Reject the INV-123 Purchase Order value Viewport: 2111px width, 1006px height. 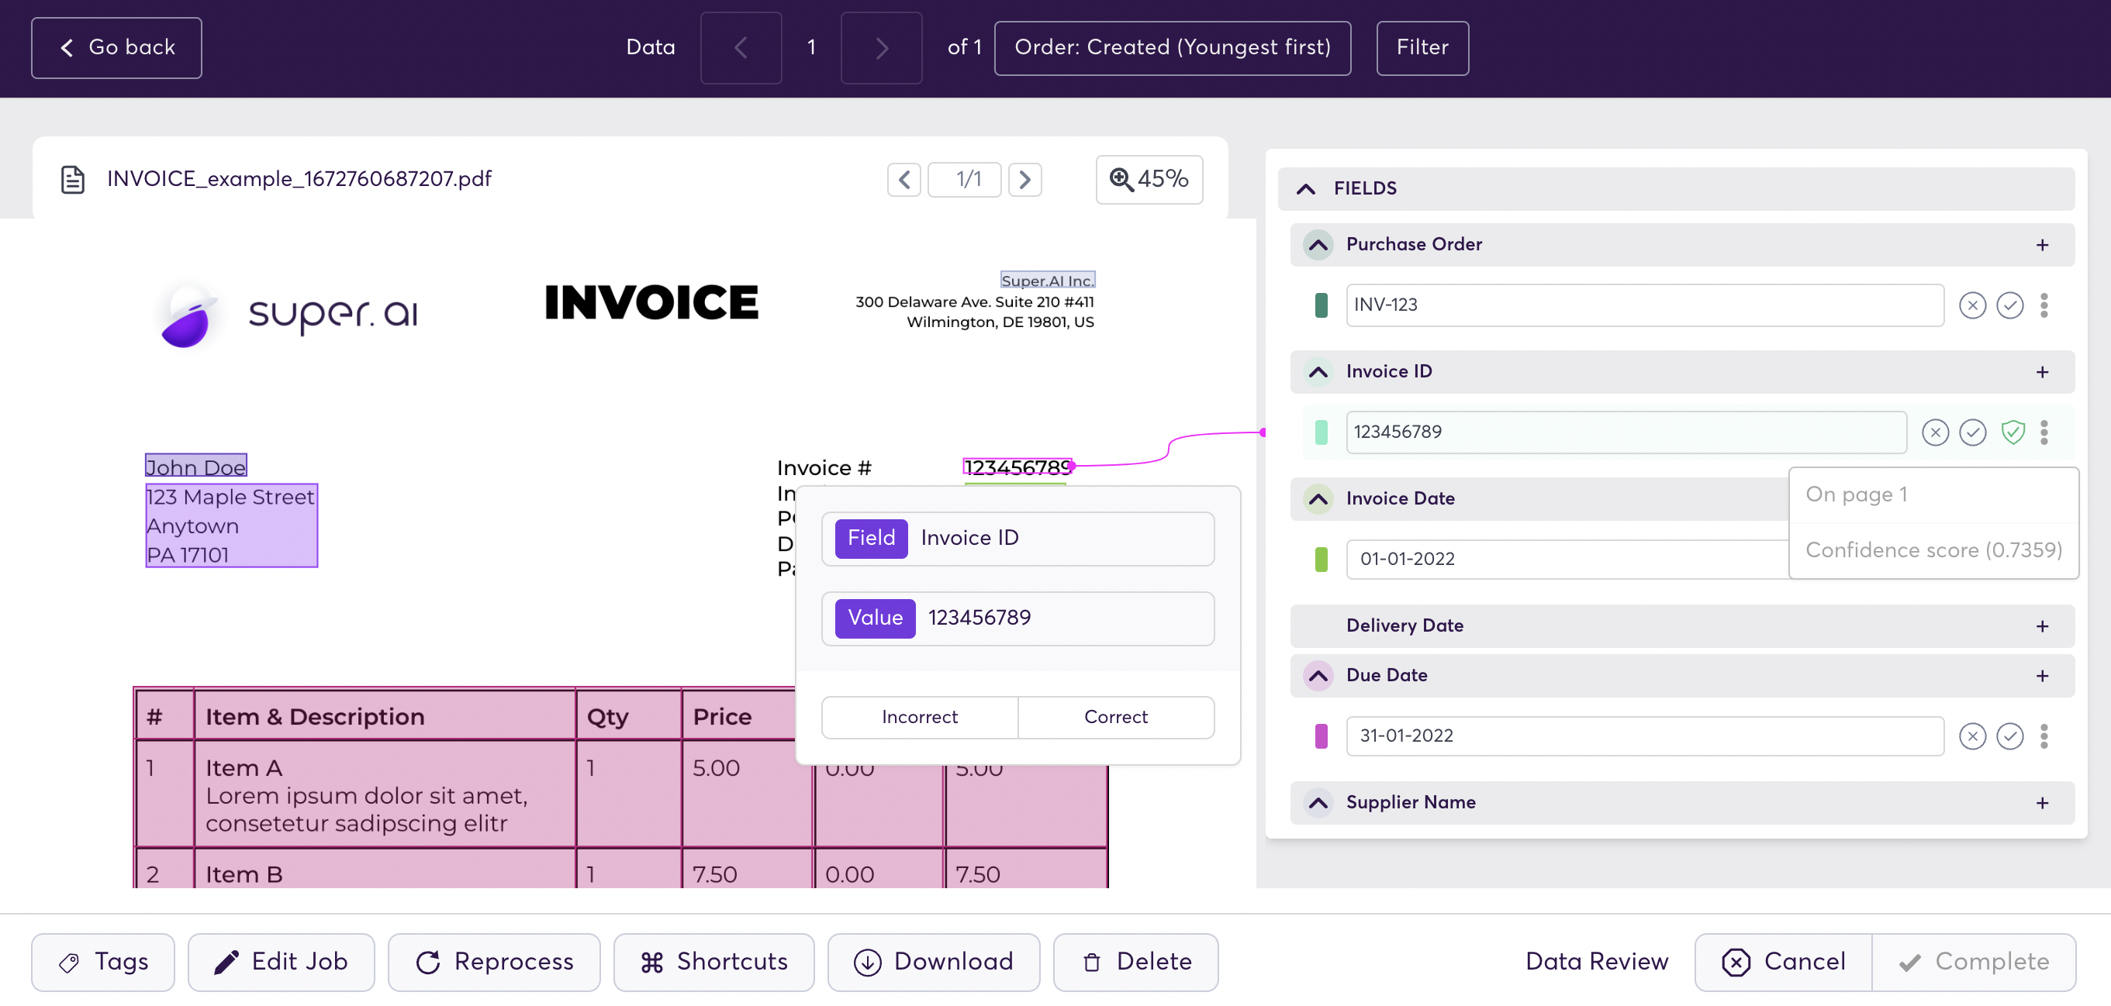(1971, 305)
